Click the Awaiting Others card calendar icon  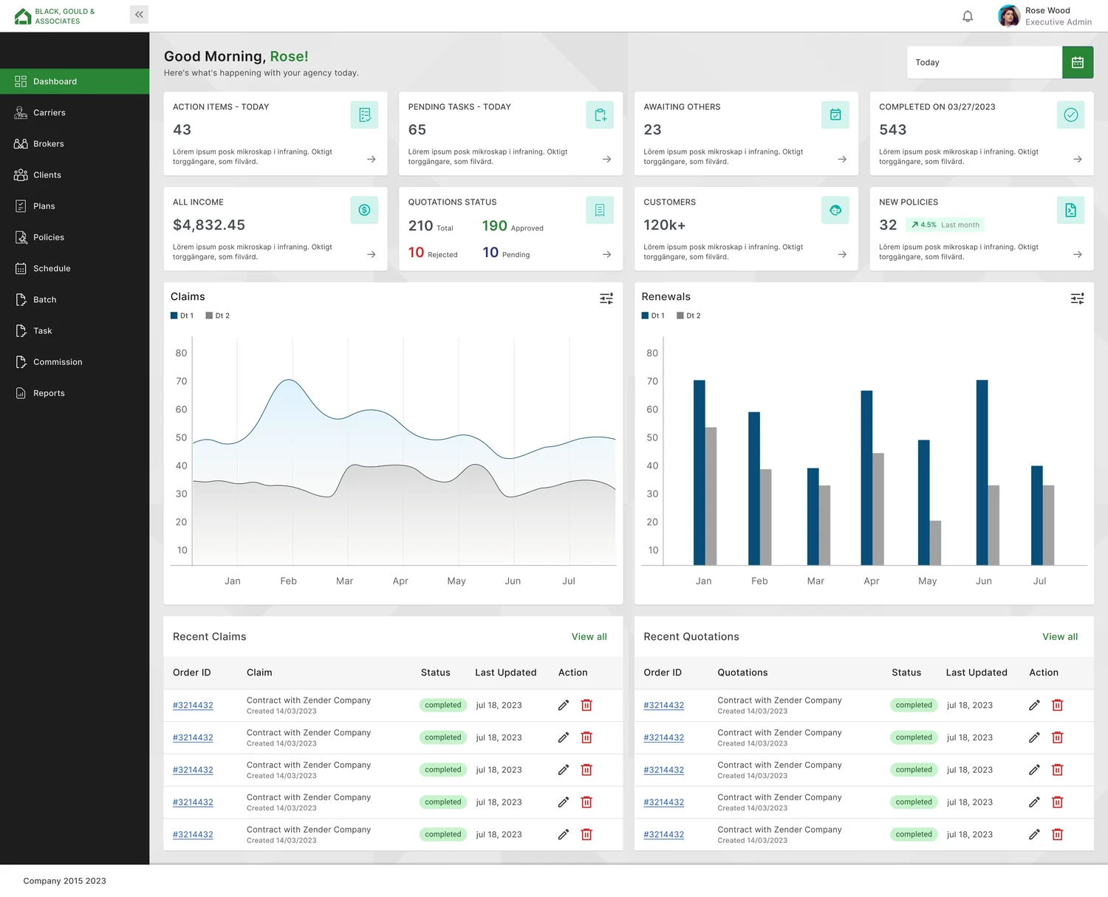coord(835,115)
